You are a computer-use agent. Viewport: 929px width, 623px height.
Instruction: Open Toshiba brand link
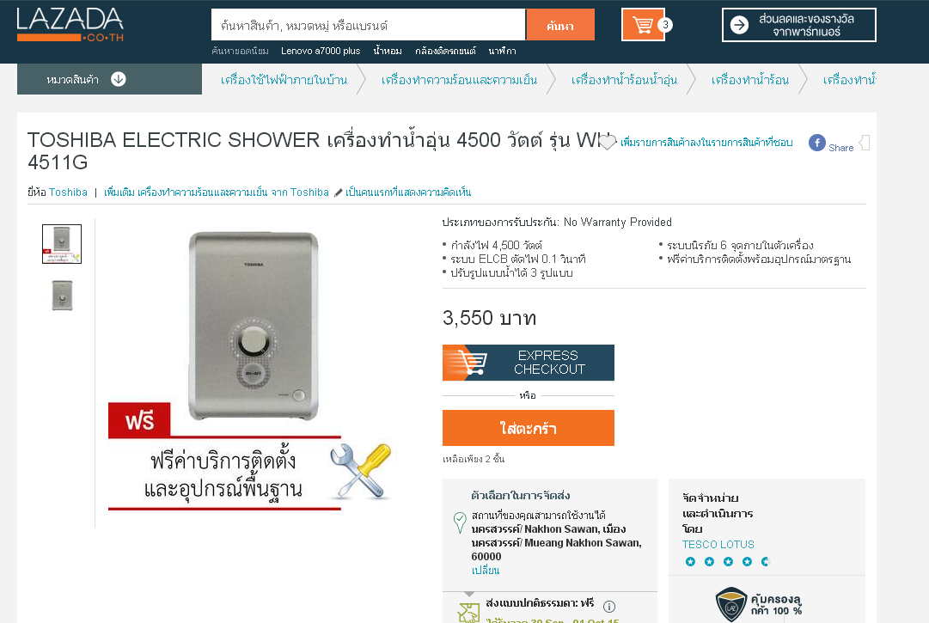68,192
